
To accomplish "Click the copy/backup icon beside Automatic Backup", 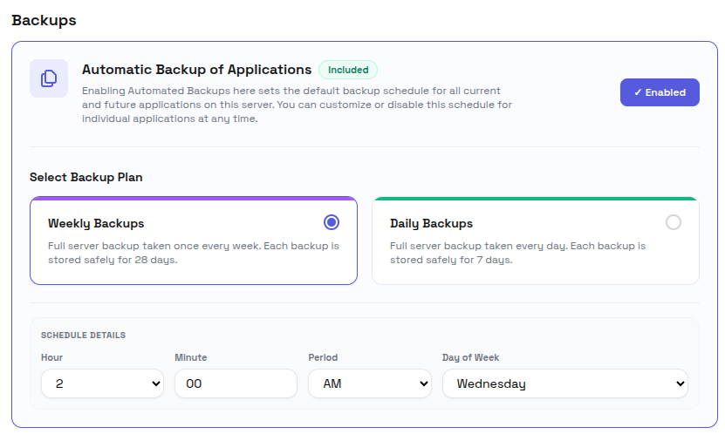I will (49, 78).
